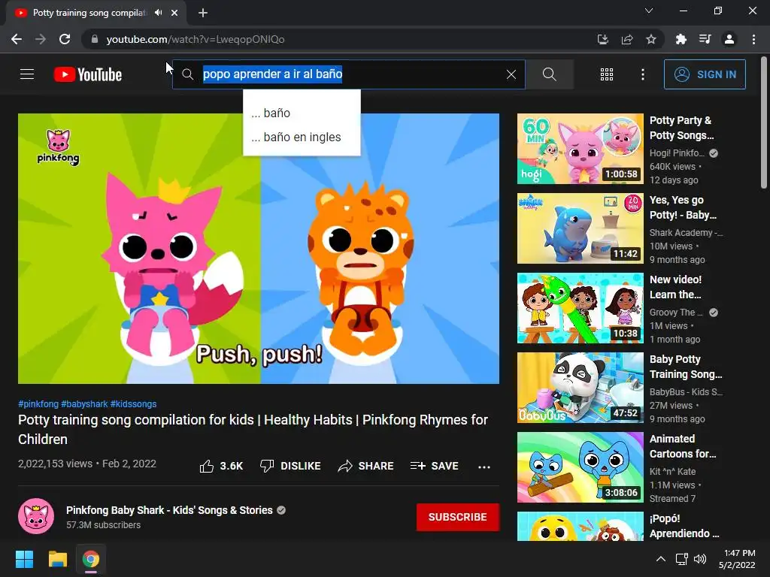Open volume control in system tray
The height and width of the screenshot is (577, 770).
(700, 559)
